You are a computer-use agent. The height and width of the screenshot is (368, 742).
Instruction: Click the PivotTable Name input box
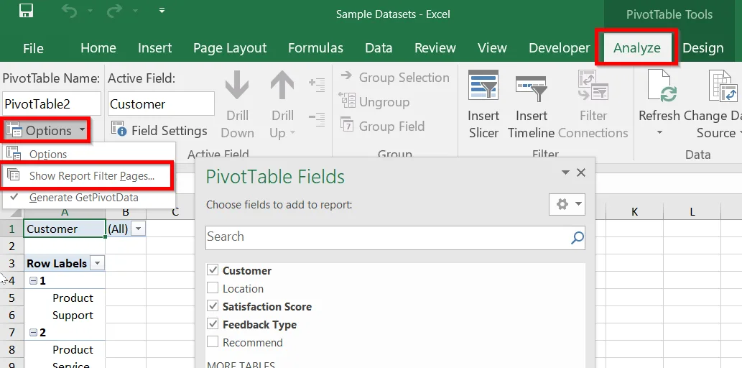click(x=52, y=103)
